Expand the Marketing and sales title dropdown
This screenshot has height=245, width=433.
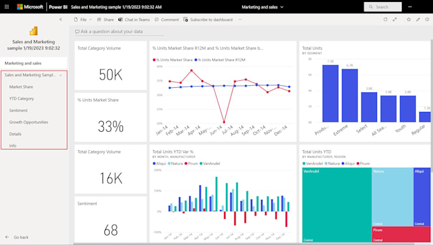[x=262, y=7]
